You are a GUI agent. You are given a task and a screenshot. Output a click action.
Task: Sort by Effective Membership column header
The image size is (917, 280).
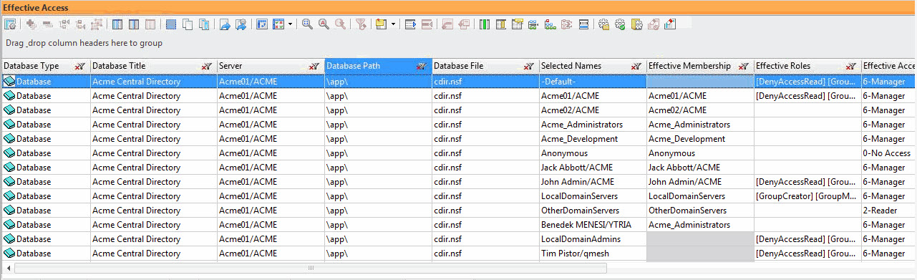689,66
